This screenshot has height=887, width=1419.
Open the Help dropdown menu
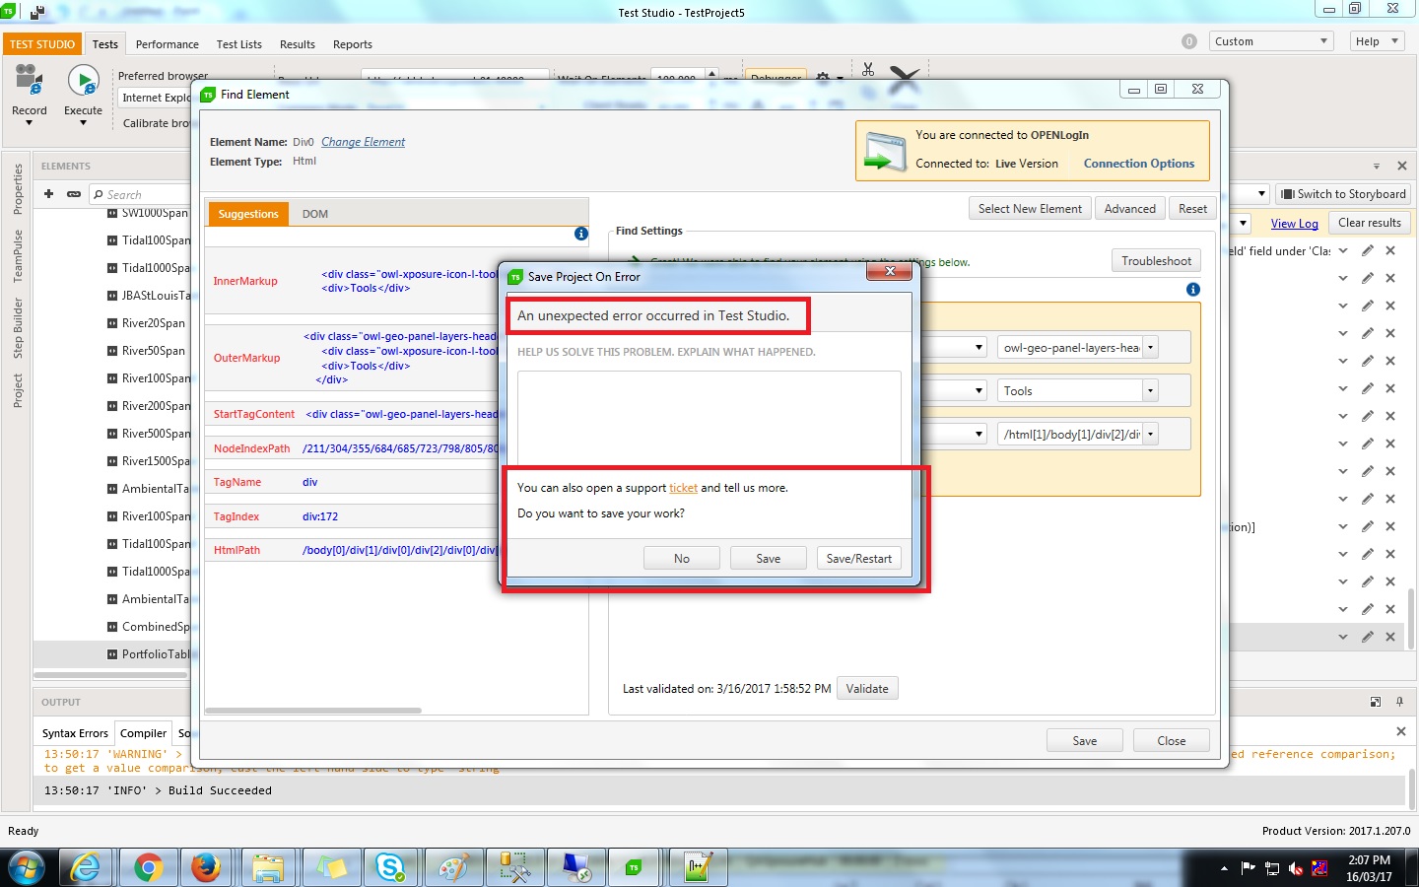(x=1377, y=41)
